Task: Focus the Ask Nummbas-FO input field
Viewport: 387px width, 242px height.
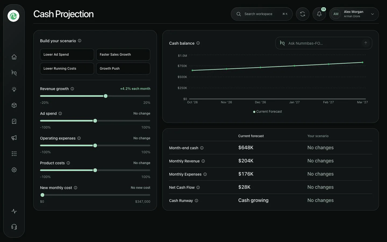Action: (x=323, y=43)
